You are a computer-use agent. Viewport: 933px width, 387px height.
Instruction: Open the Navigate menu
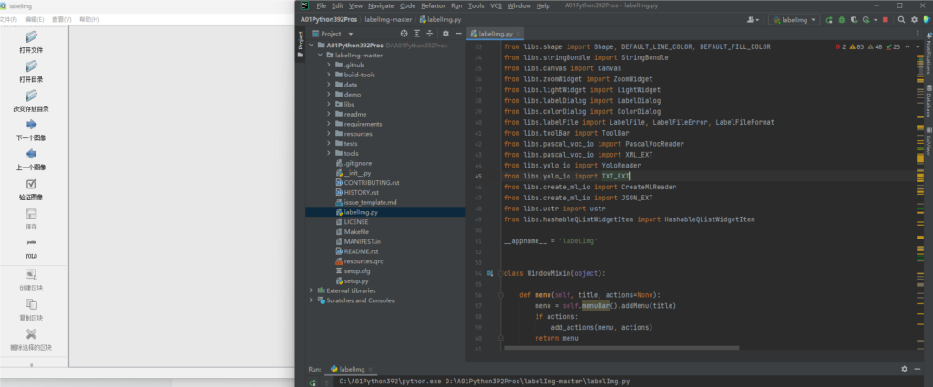point(381,6)
